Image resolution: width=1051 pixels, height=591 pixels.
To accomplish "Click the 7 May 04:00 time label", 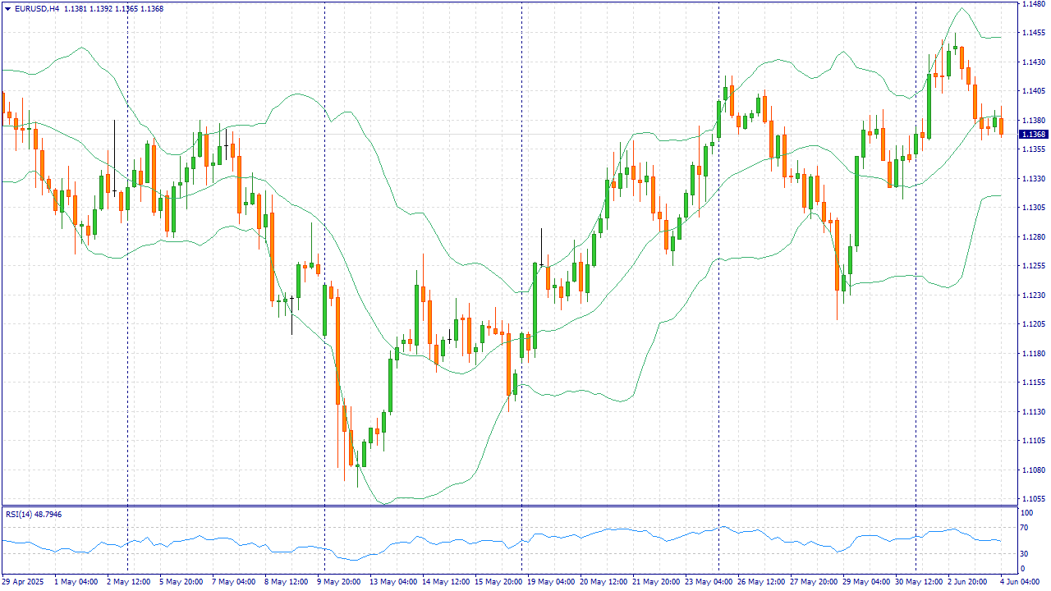I will coord(233,581).
